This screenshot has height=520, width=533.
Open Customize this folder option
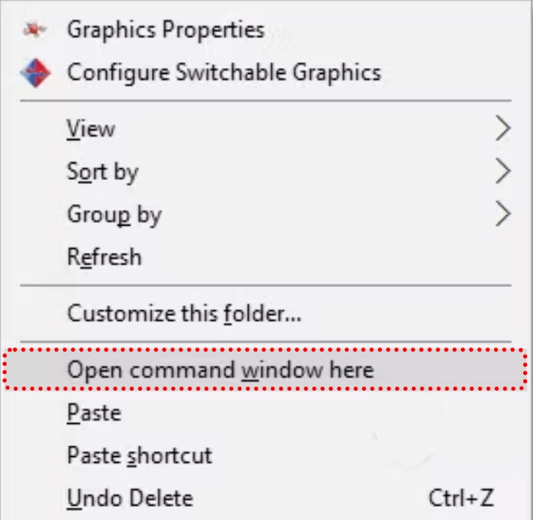coord(184,314)
